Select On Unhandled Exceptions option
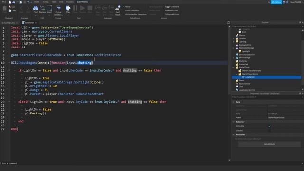 [x=136, y=14]
